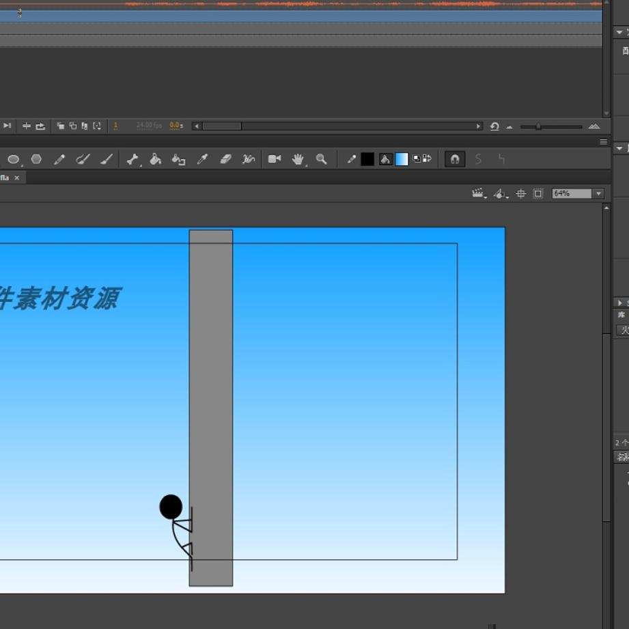Select the Camera tool

pos(275,159)
